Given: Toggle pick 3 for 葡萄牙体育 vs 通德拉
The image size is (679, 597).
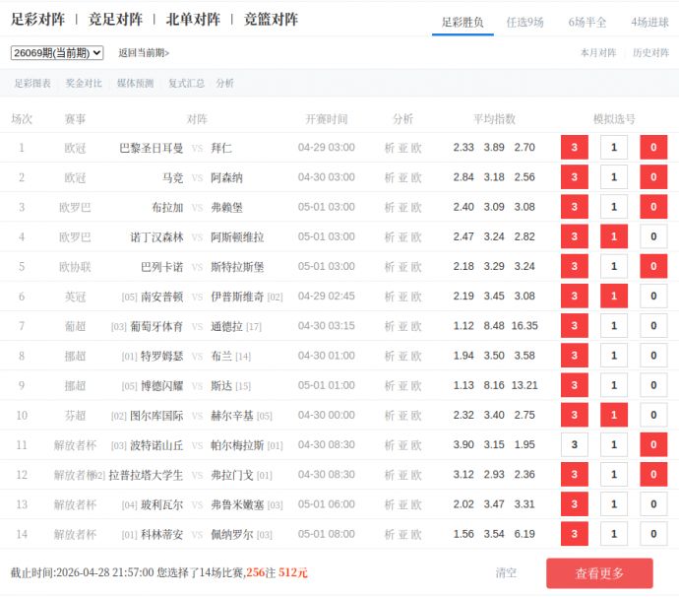Looking at the screenshot, I should (575, 326).
